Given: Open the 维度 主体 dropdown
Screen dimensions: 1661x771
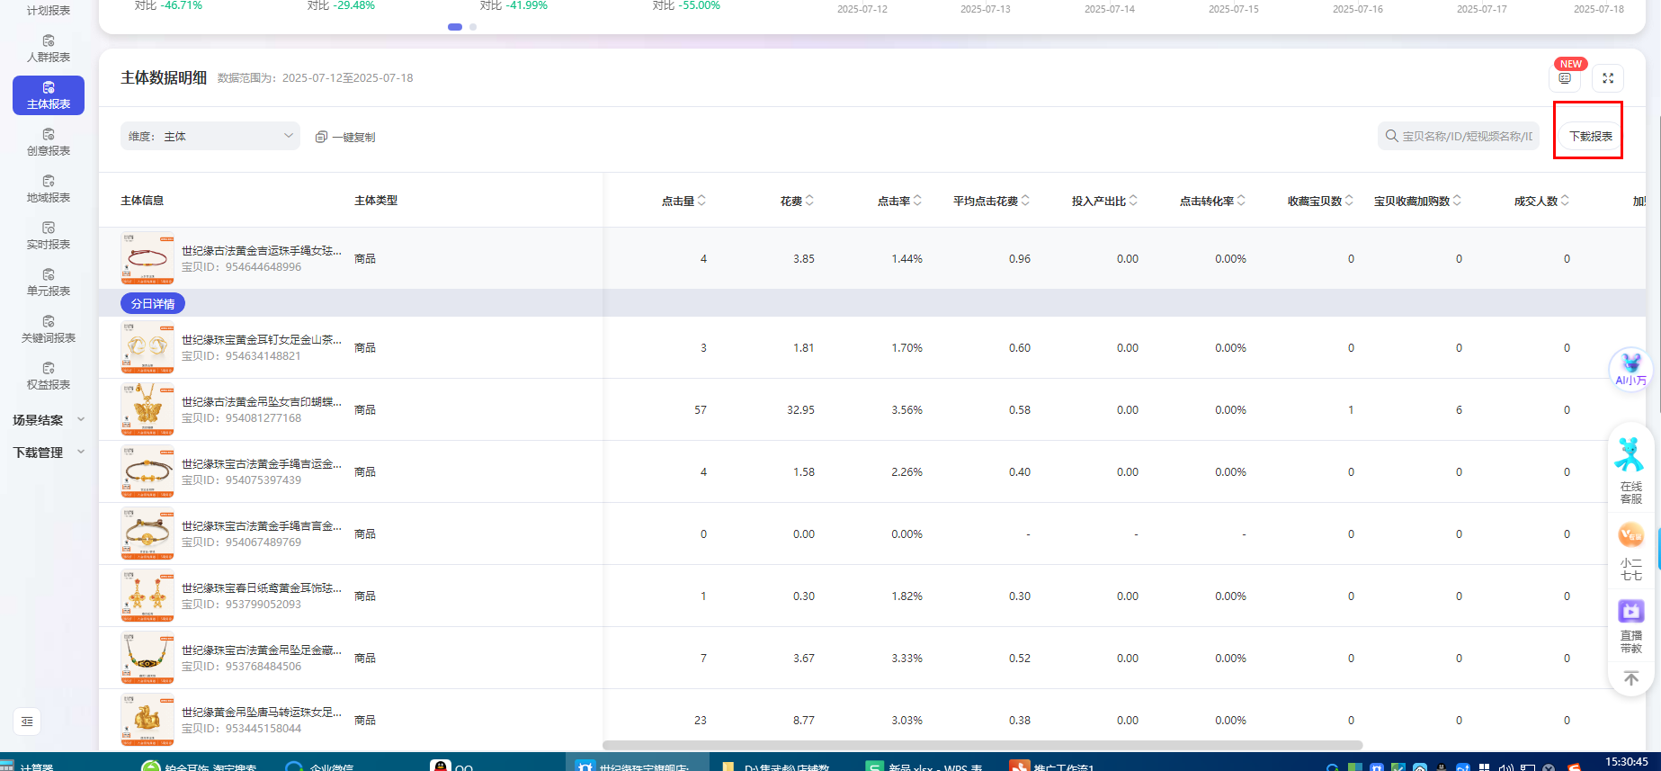Looking at the screenshot, I should pyautogui.click(x=210, y=137).
